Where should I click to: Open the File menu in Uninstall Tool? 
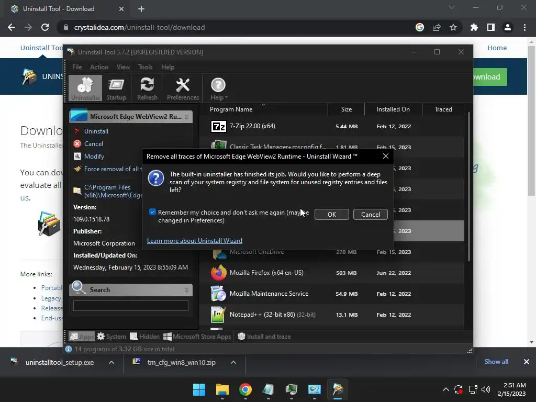77,67
